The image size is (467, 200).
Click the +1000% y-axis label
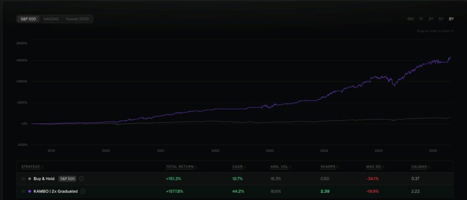point(22,82)
